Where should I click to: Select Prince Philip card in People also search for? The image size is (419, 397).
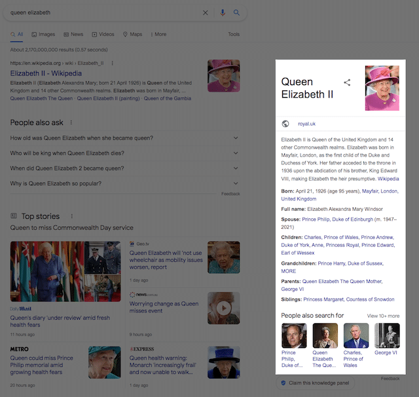pos(294,345)
